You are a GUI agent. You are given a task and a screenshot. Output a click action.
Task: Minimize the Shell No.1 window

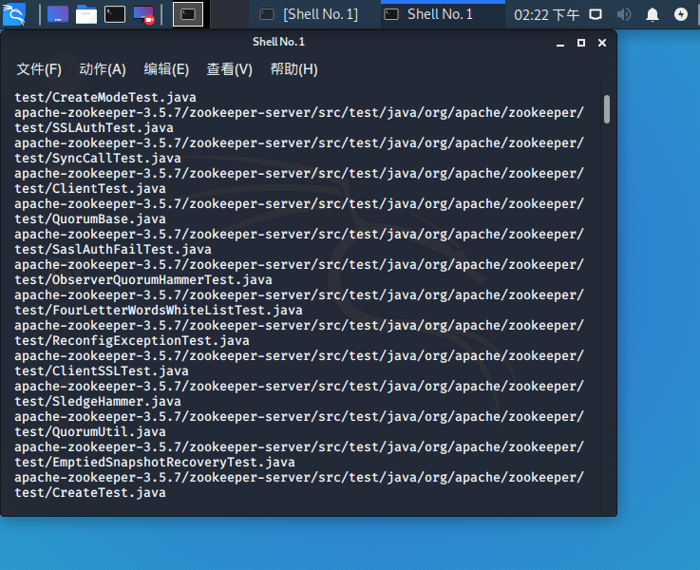(560, 43)
